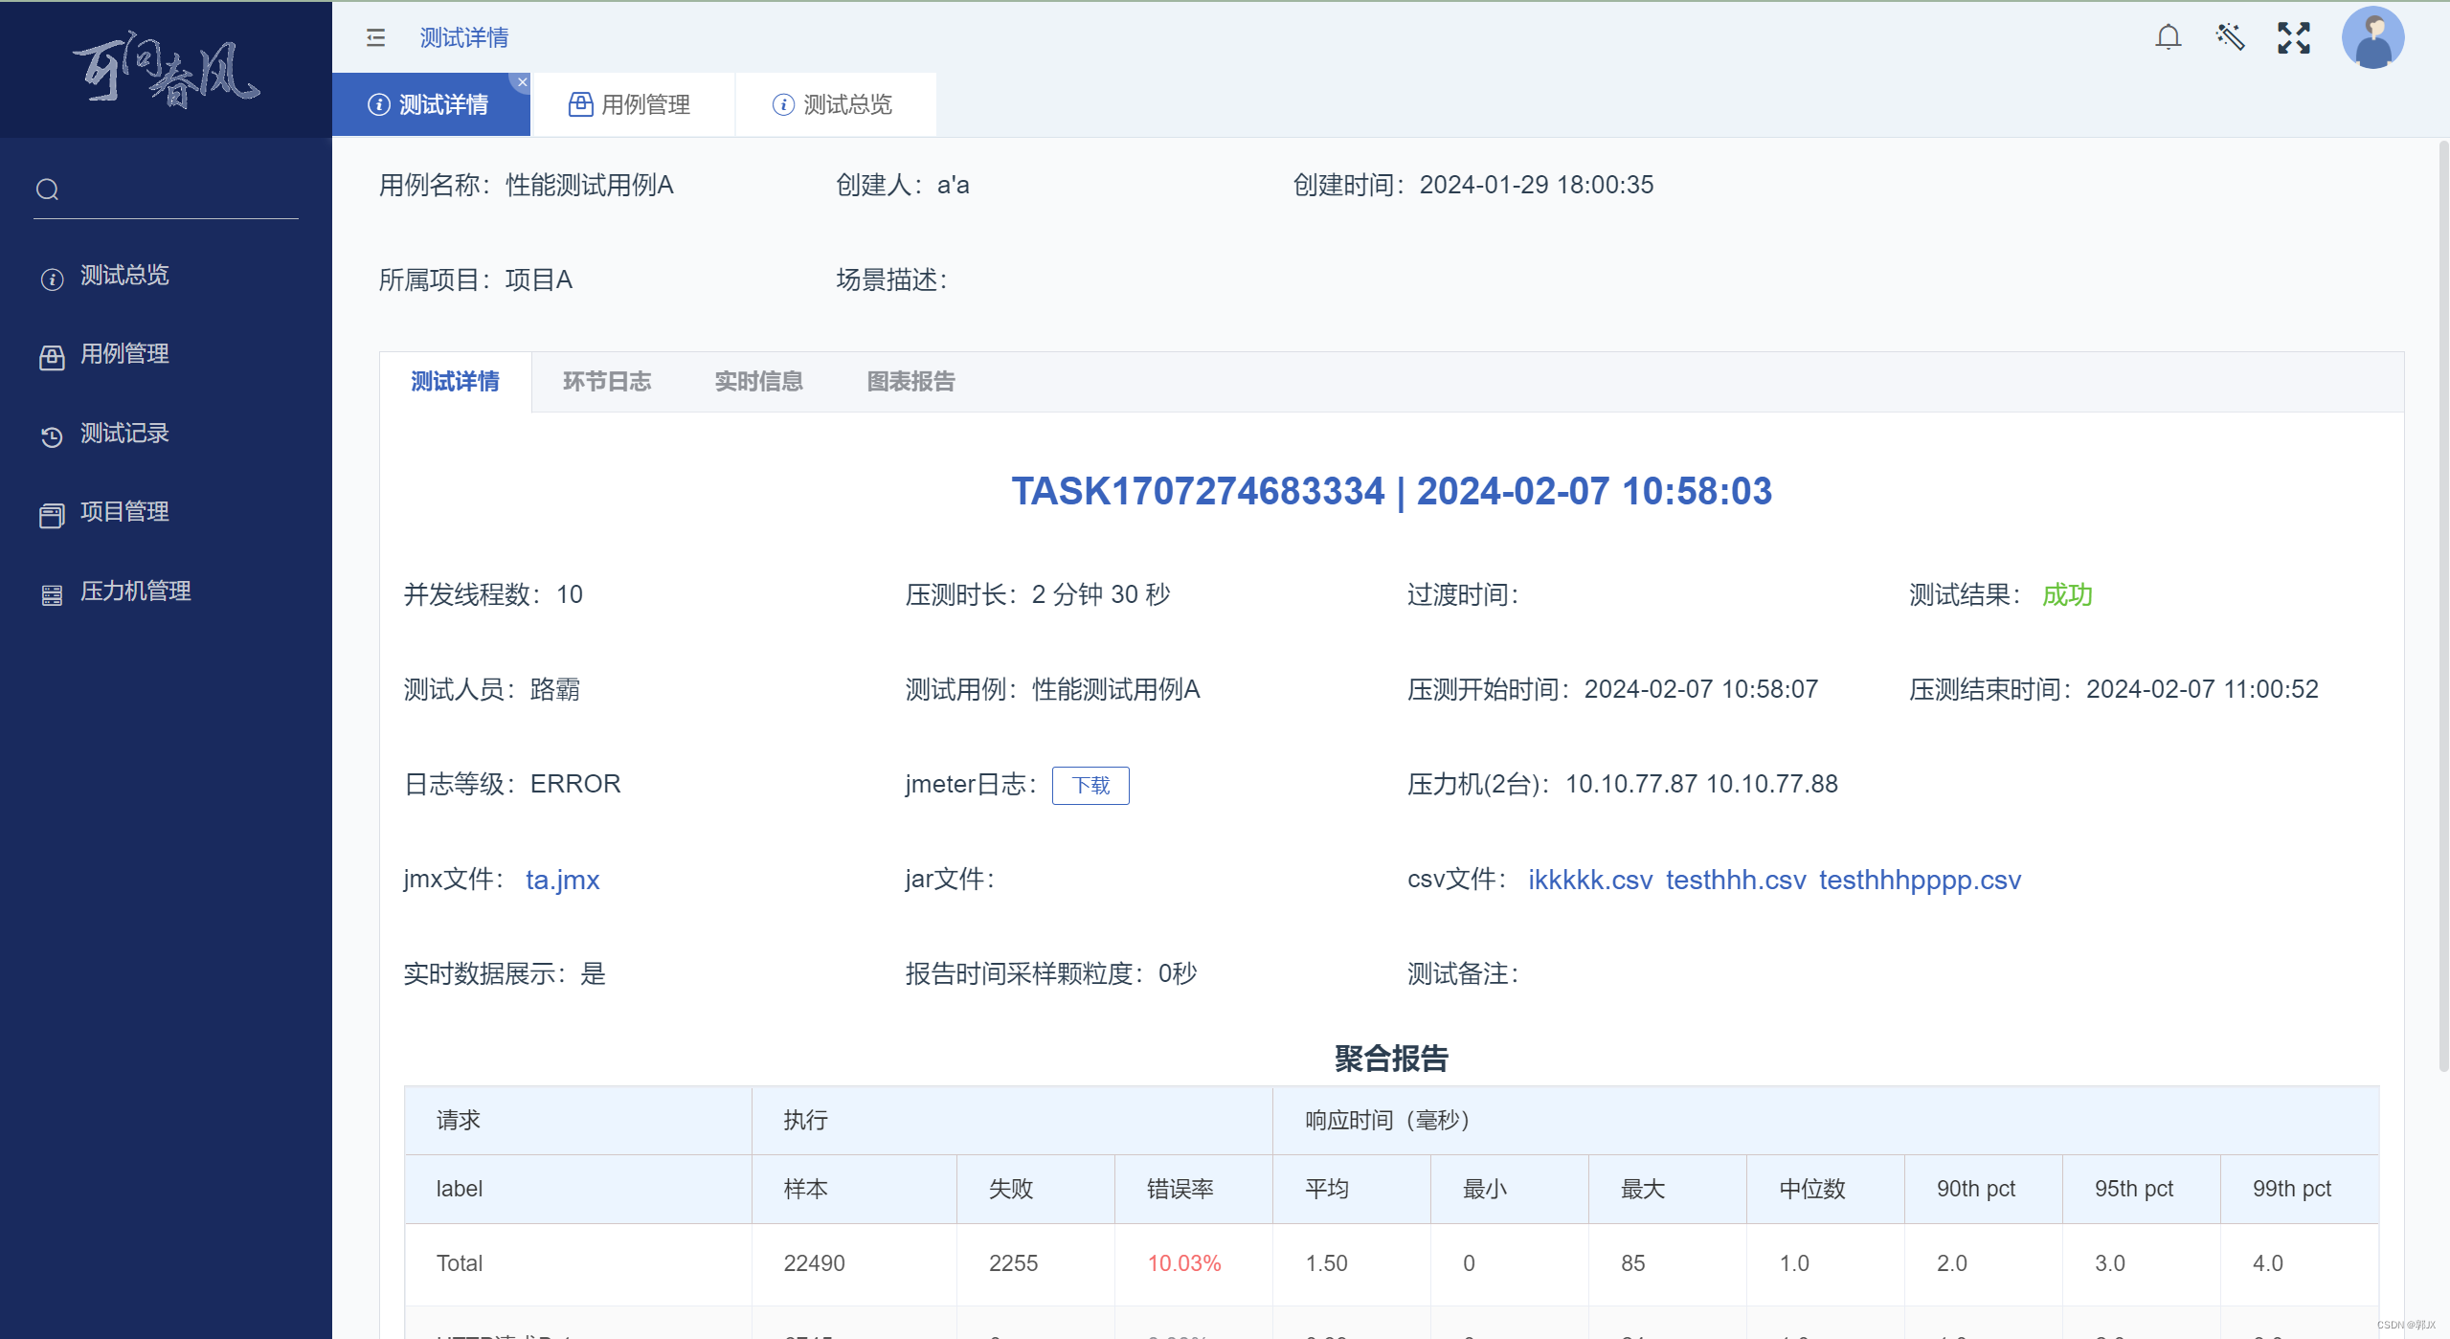Click the 聚合报告 heading
Screen dimensions: 2450x1339
[x=1391, y=1059]
